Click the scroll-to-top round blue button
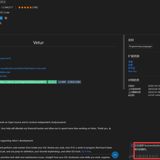Viewport: 160px width, 160px height. click(x=115, y=155)
